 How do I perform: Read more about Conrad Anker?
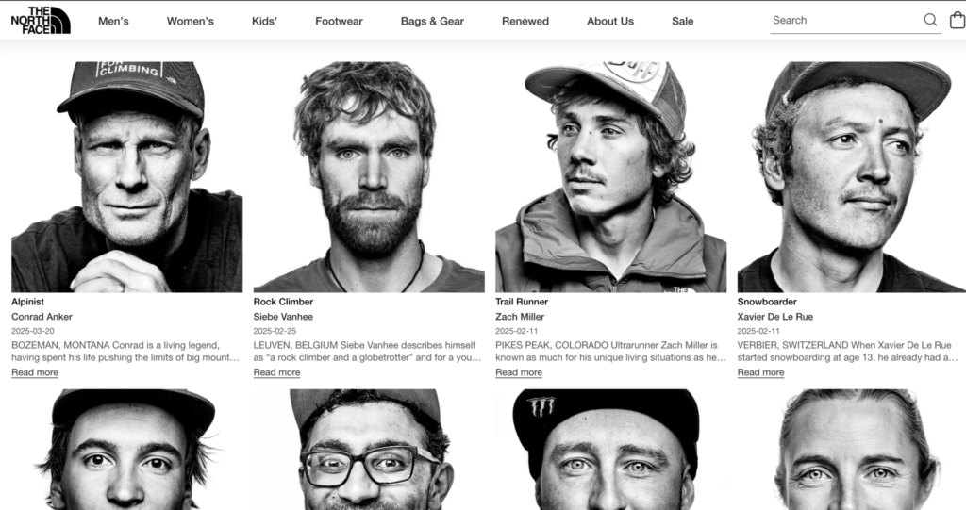point(35,372)
